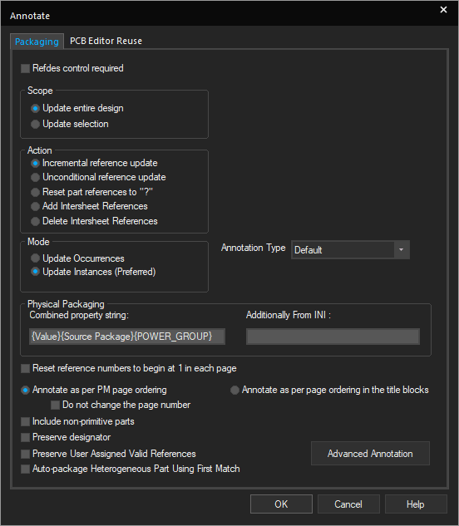The height and width of the screenshot is (526, 459).
Task: Open Help for annotation
Action: click(416, 504)
